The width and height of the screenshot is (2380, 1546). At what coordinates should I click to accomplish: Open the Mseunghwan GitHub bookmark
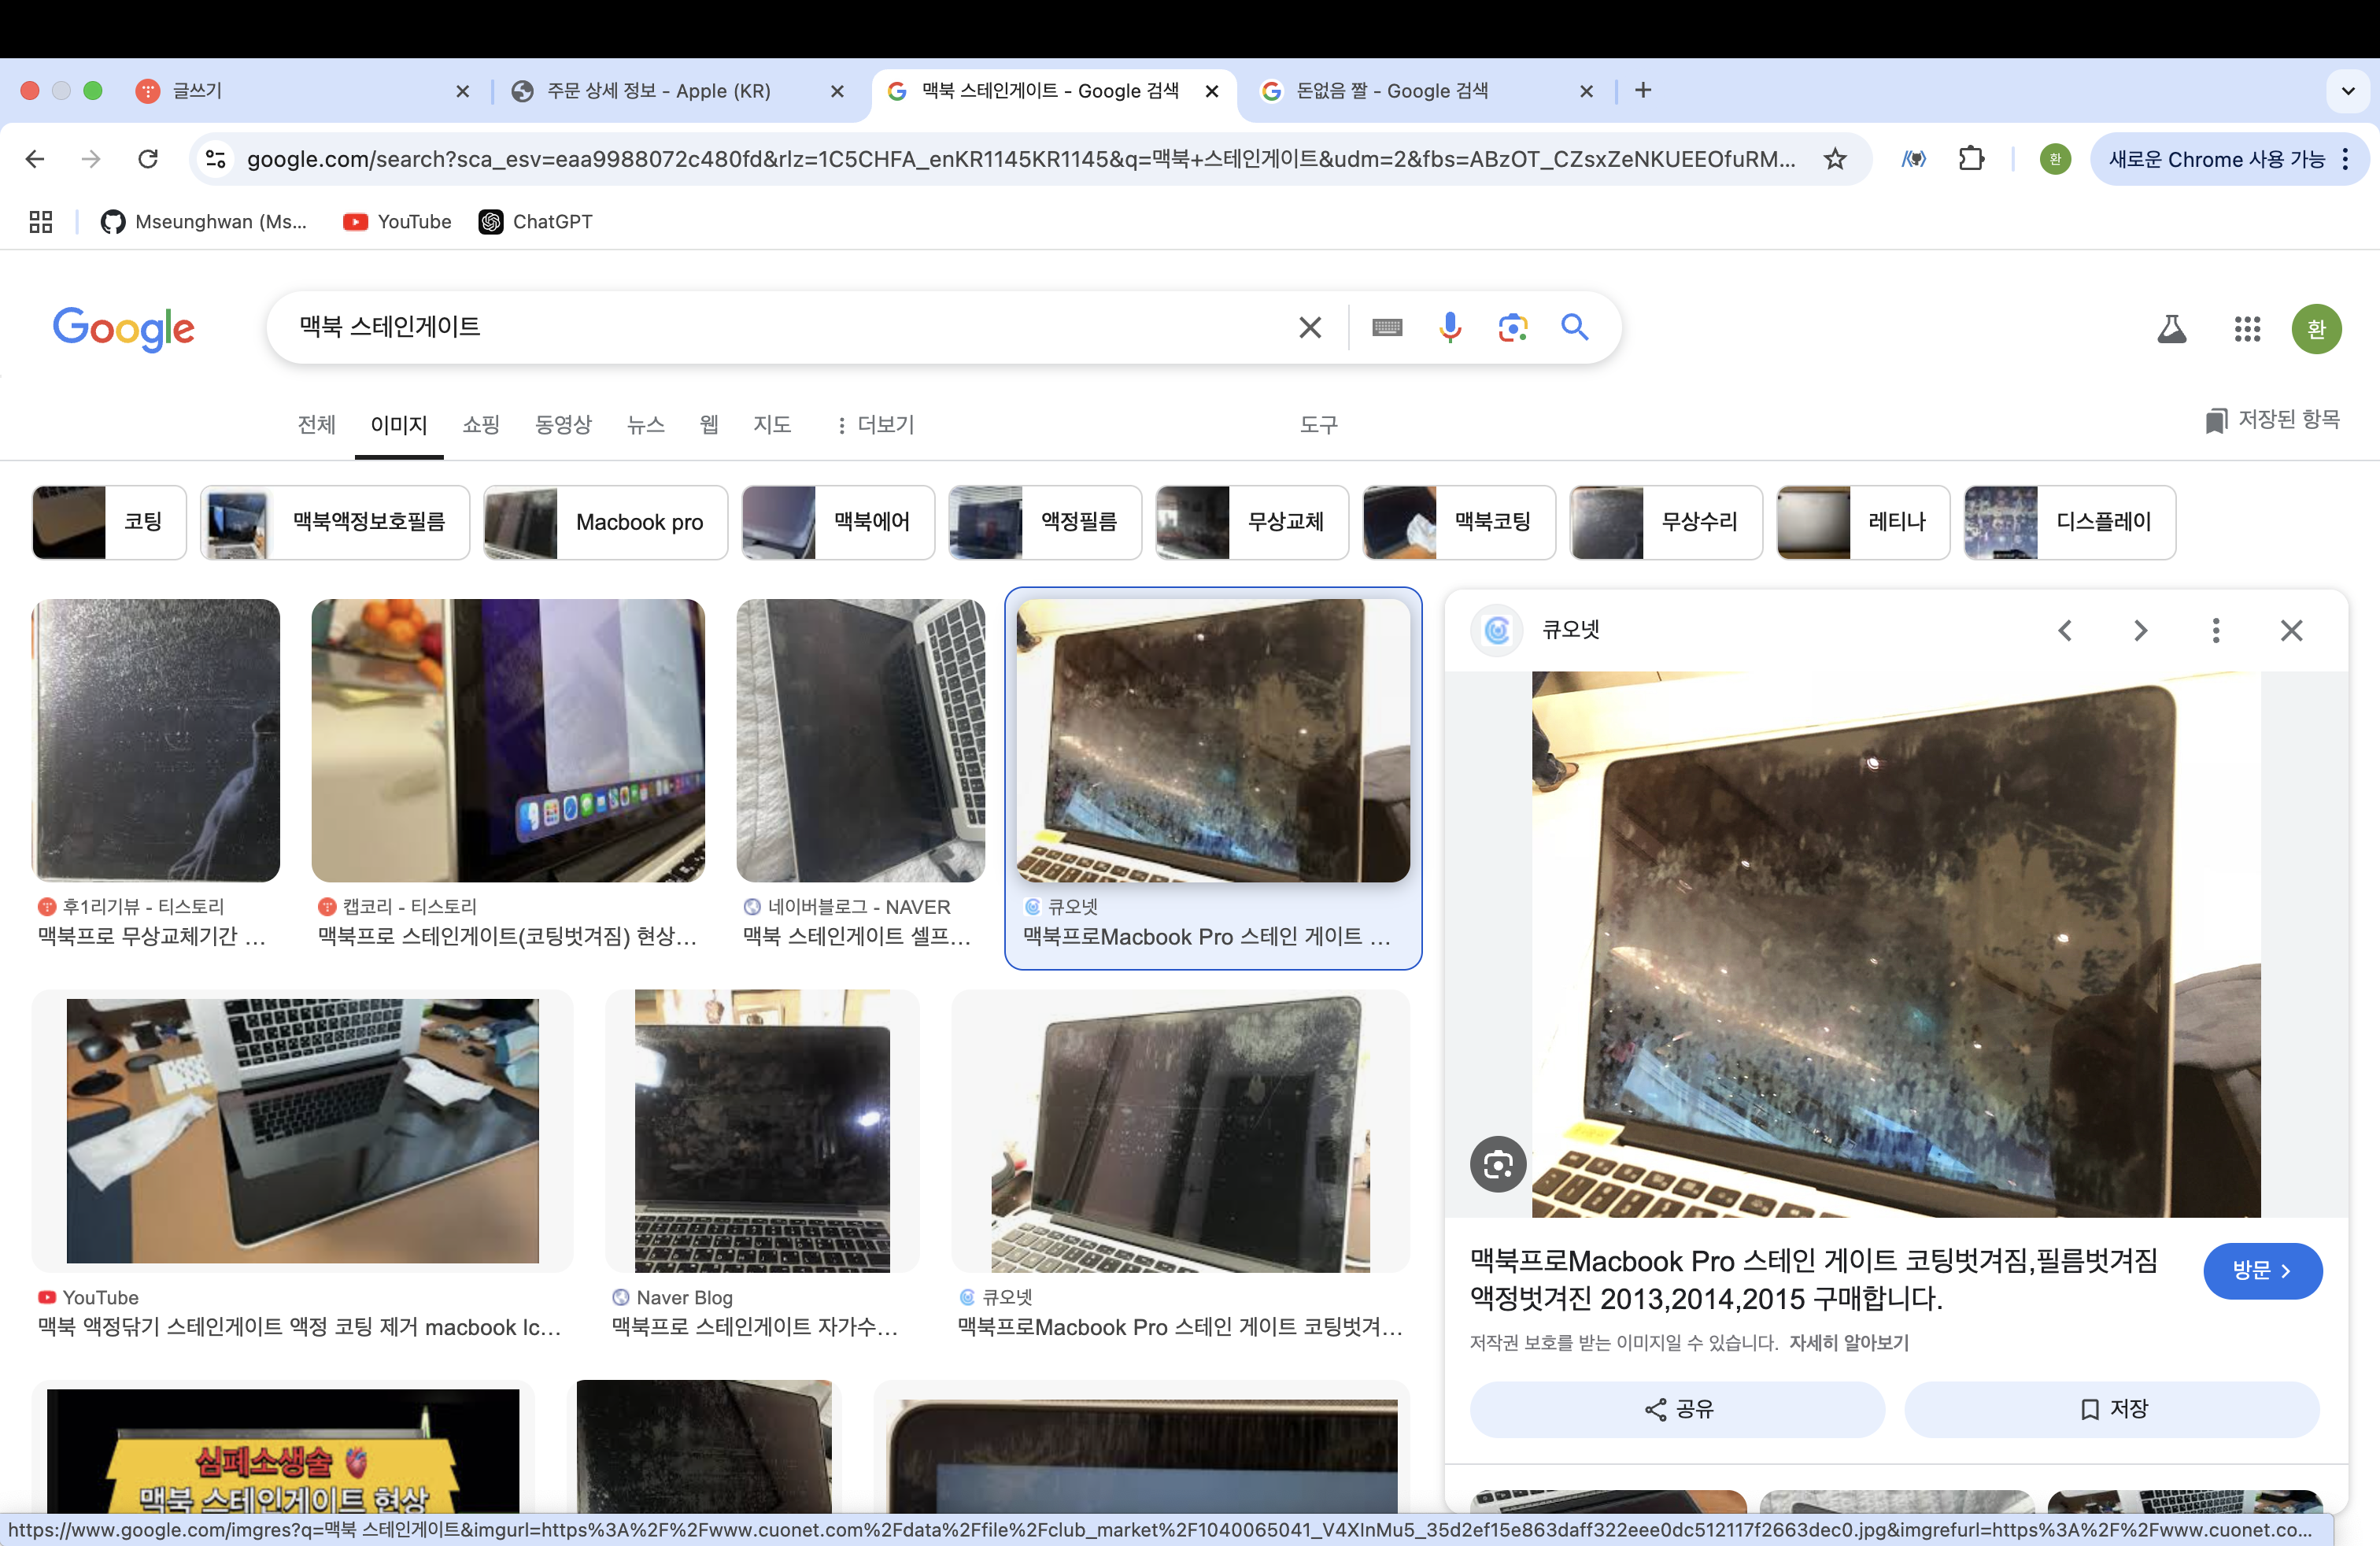point(204,222)
